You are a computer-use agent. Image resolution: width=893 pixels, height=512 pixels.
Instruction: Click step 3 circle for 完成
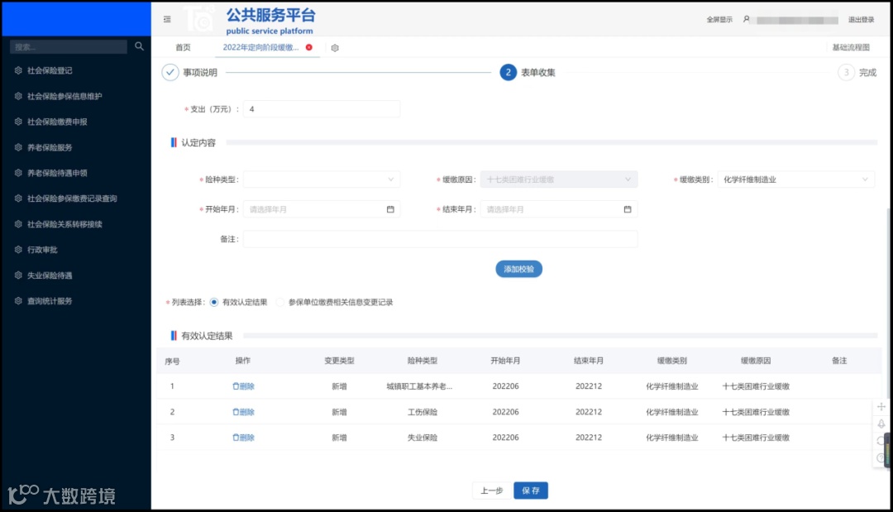(x=846, y=72)
